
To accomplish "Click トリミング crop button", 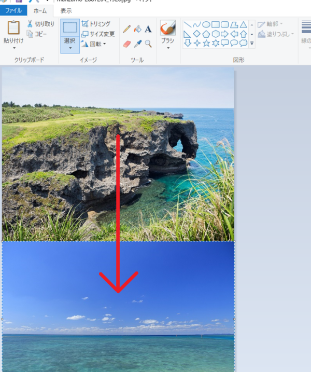I will coord(96,24).
